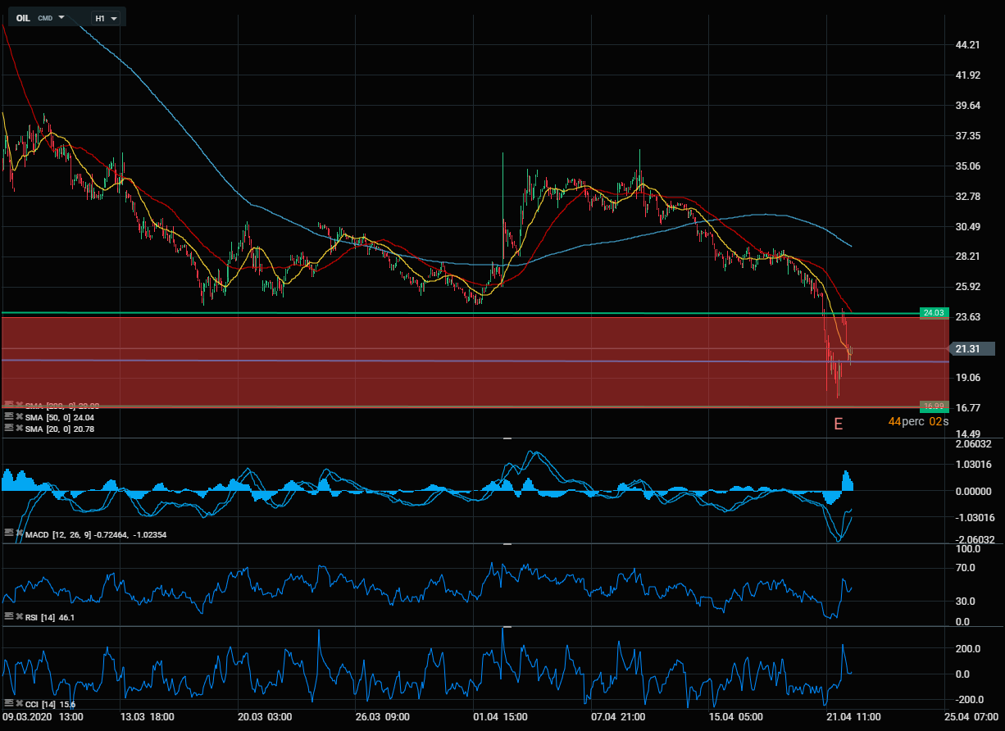Viewport: 1005px width, 731px height.
Task: Open settings for SMA 50 indicator
Action: click(8, 417)
